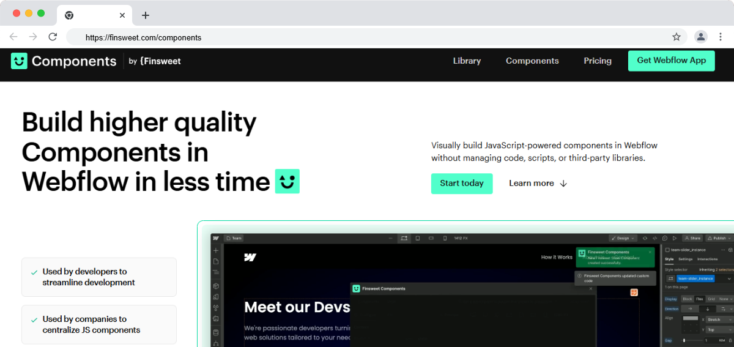Open the Add elements plus icon in the sidebar
734x347 pixels.
pos(216,250)
